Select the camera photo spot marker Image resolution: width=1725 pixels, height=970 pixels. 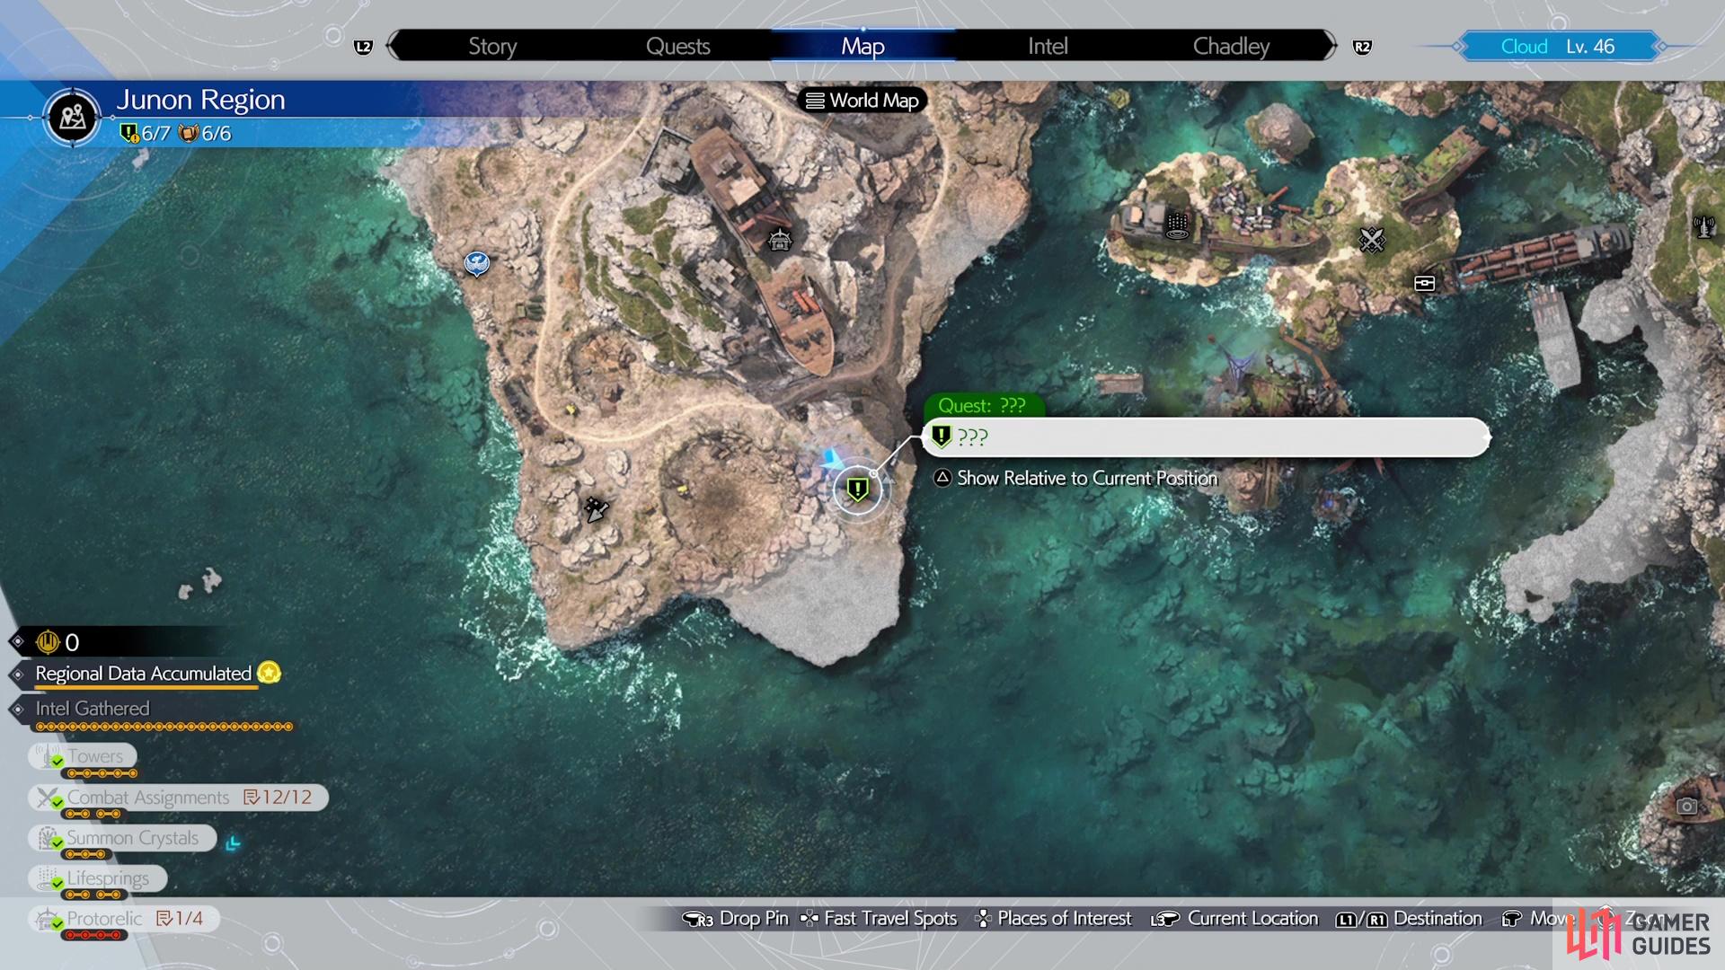point(1686,806)
